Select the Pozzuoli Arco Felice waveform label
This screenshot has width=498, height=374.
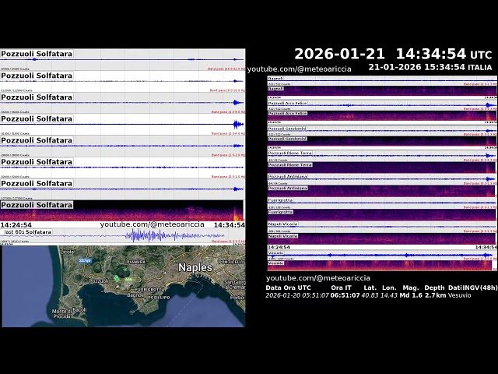[287, 103]
